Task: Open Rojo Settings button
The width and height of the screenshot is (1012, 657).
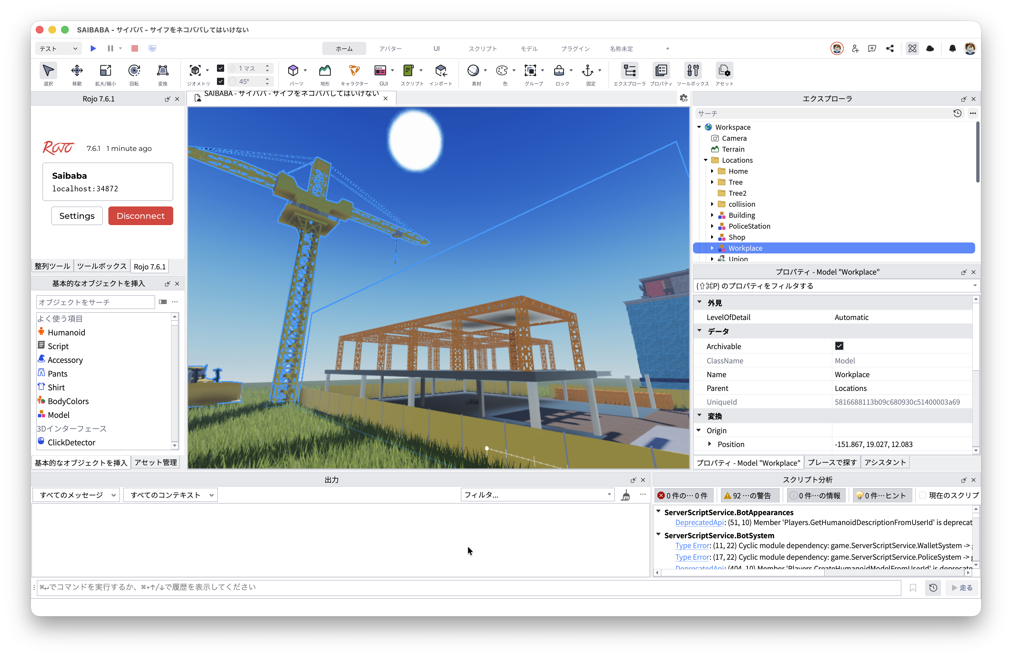Action: coord(77,216)
